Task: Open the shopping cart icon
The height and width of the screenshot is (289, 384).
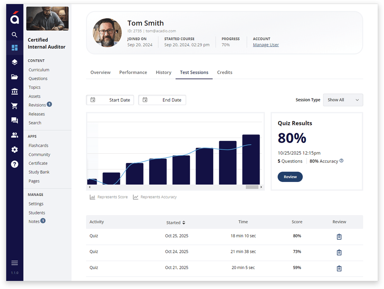Action: tap(15, 106)
